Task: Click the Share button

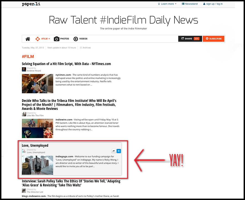Action: tap(190, 39)
